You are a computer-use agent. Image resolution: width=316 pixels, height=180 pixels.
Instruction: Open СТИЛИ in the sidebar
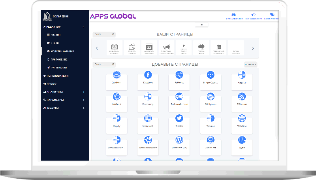pos(53,43)
